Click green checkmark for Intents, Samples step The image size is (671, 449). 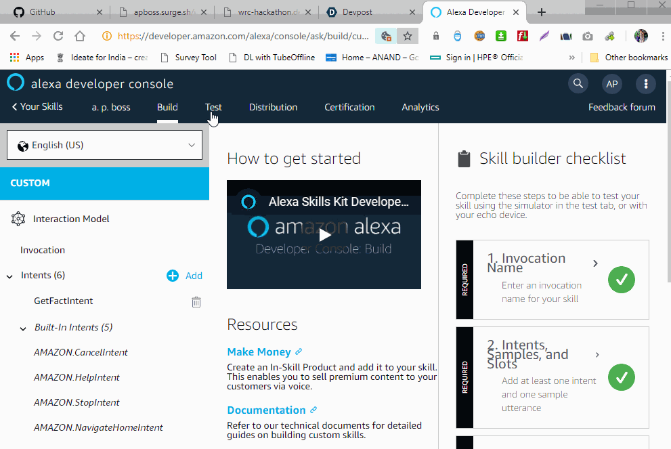click(622, 377)
